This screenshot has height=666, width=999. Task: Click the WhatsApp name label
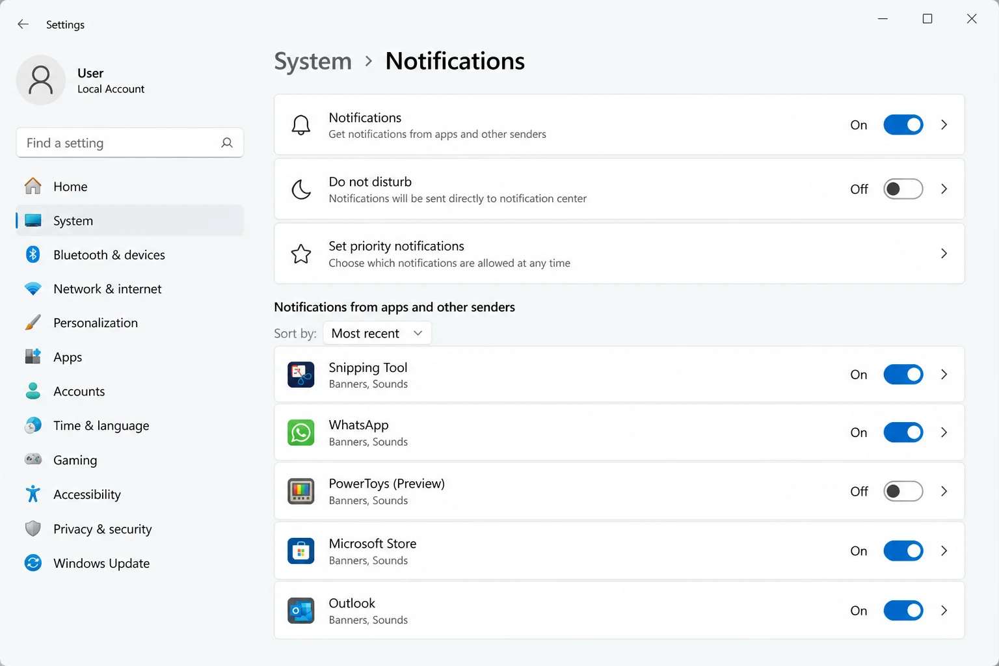coord(358,425)
